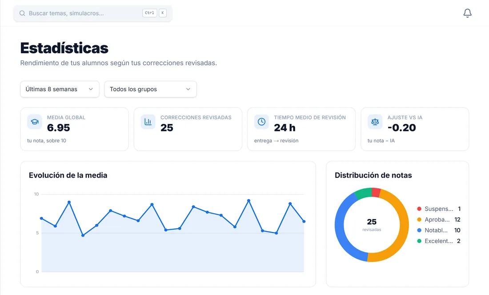Click the AJUSTE VS IA label
This screenshot has height=295, width=489.
[405, 117]
